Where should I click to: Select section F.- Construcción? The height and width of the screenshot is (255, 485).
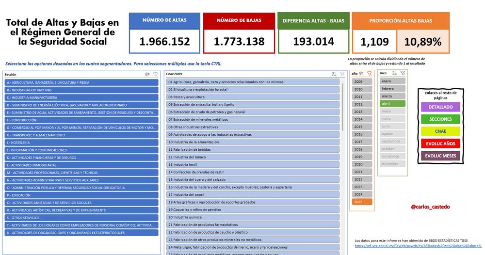pos(81,120)
